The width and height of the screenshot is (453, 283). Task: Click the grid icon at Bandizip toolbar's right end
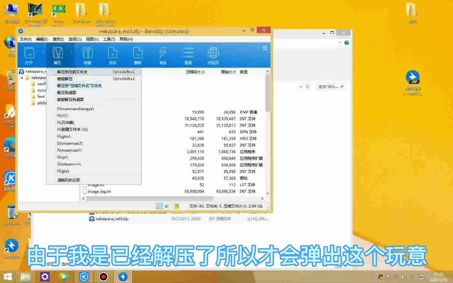(265, 48)
